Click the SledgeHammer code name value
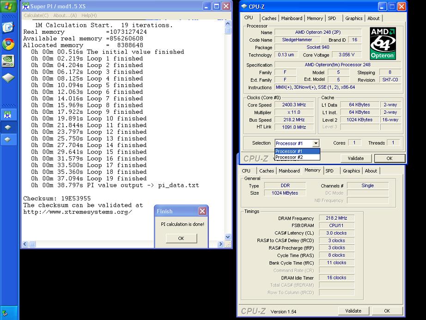This screenshot has height=320, width=426. pos(297,40)
